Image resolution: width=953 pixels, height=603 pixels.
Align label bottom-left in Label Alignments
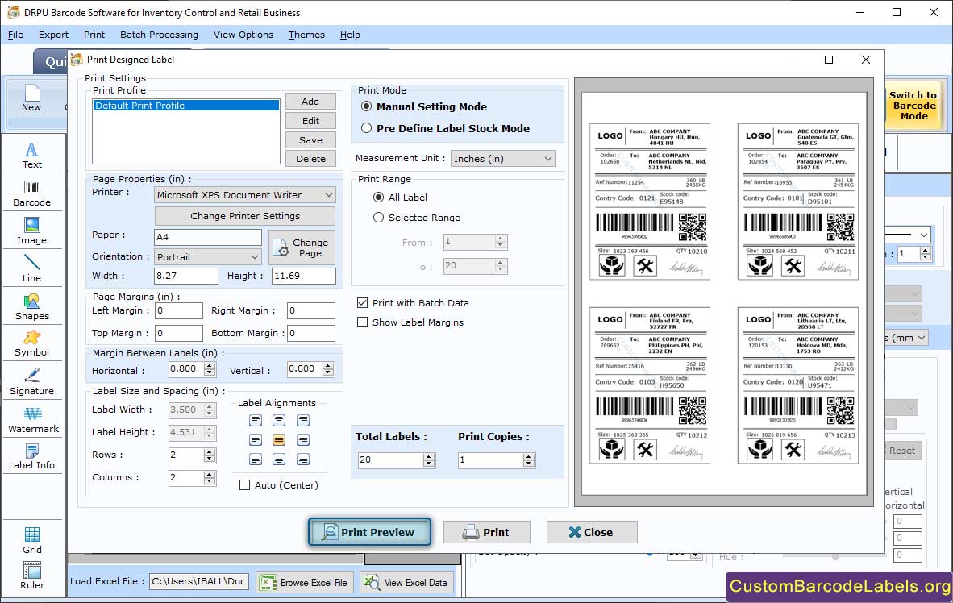[256, 460]
